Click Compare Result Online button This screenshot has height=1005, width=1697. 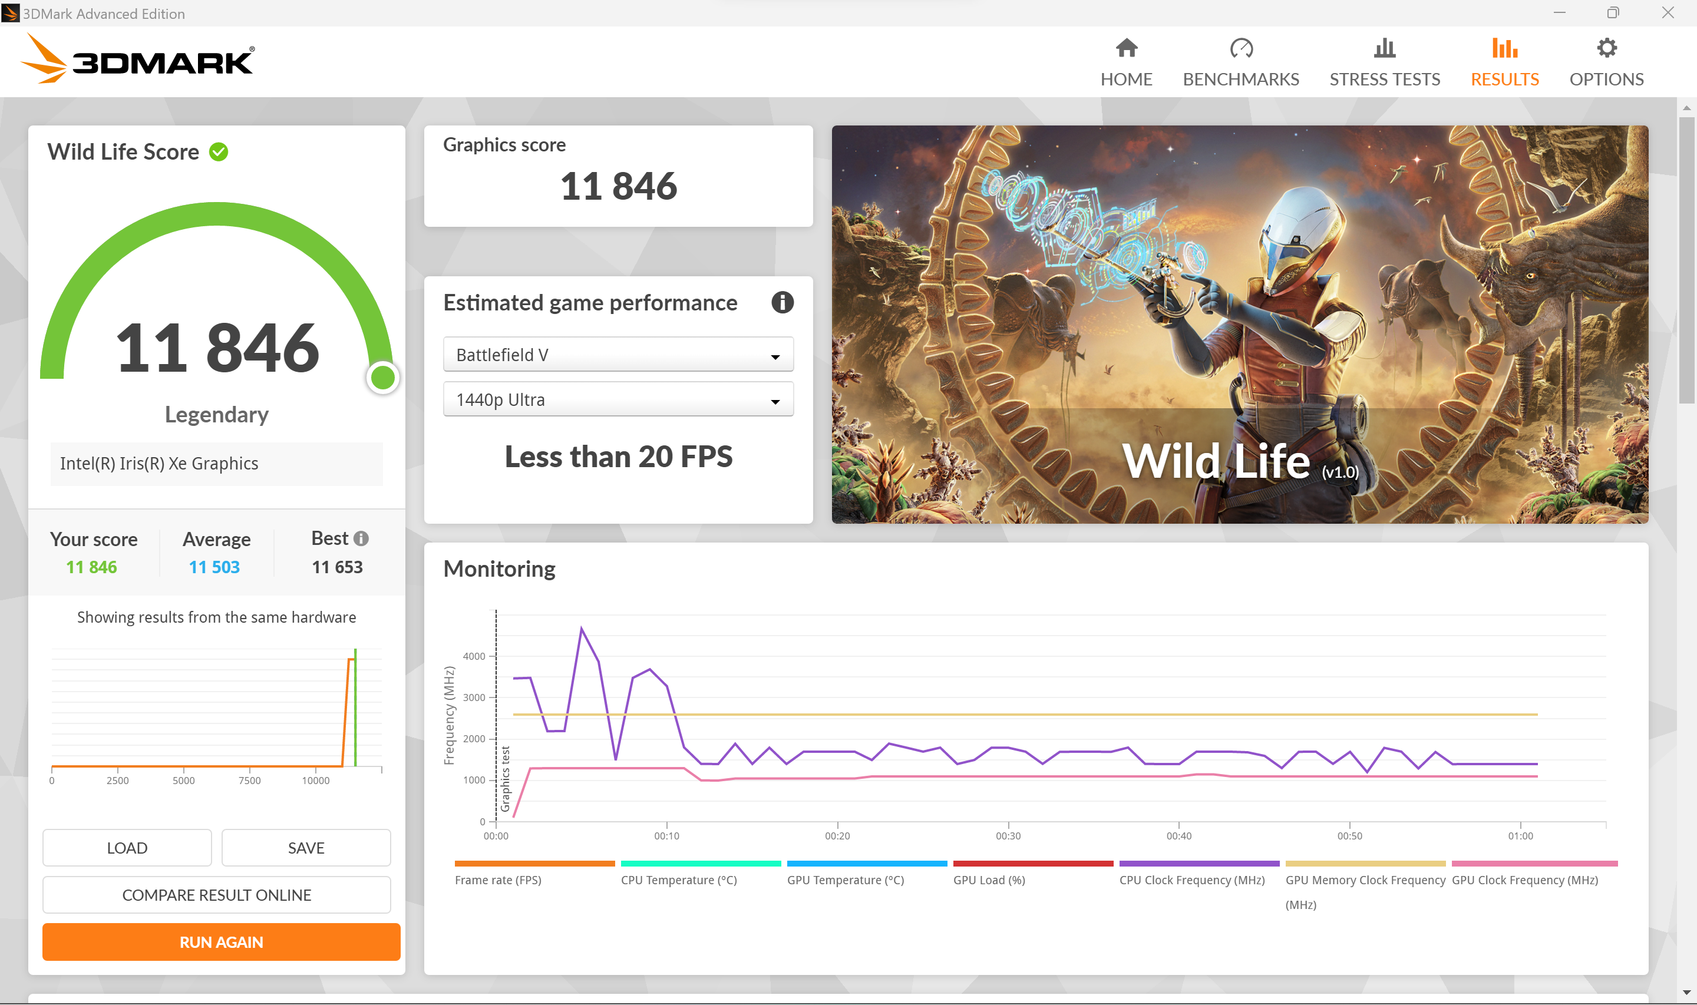(216, 895)
